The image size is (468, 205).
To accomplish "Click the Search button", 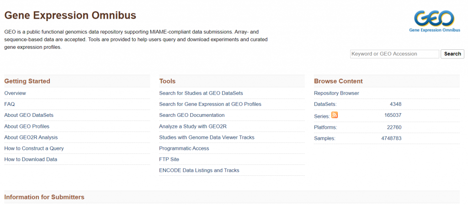I will (x=452, y=54).
